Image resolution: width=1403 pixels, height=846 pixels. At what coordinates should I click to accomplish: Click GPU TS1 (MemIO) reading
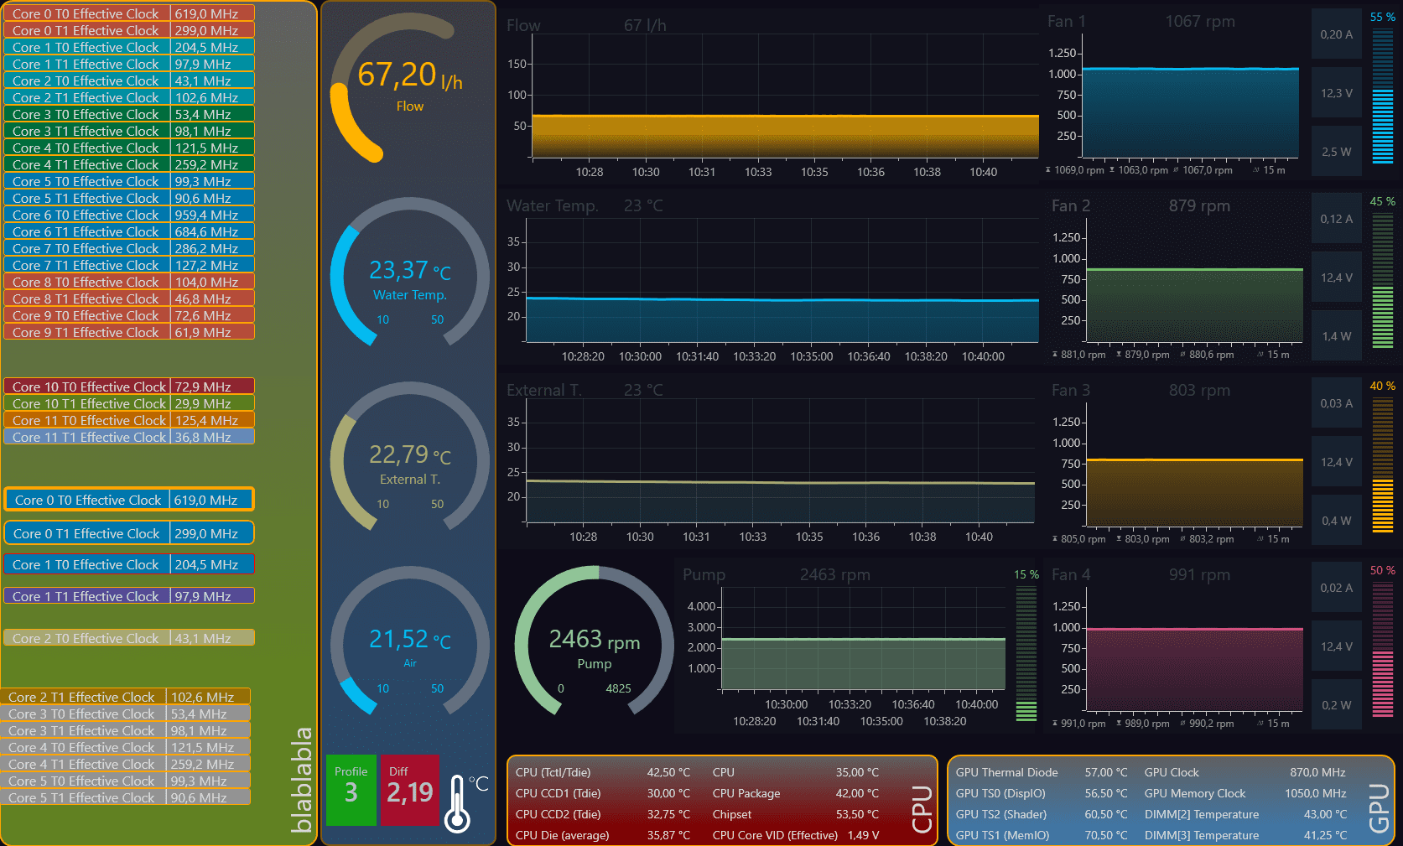(1042, 835)
